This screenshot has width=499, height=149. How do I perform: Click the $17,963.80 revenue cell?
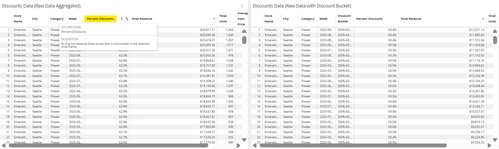pos(208,127)
